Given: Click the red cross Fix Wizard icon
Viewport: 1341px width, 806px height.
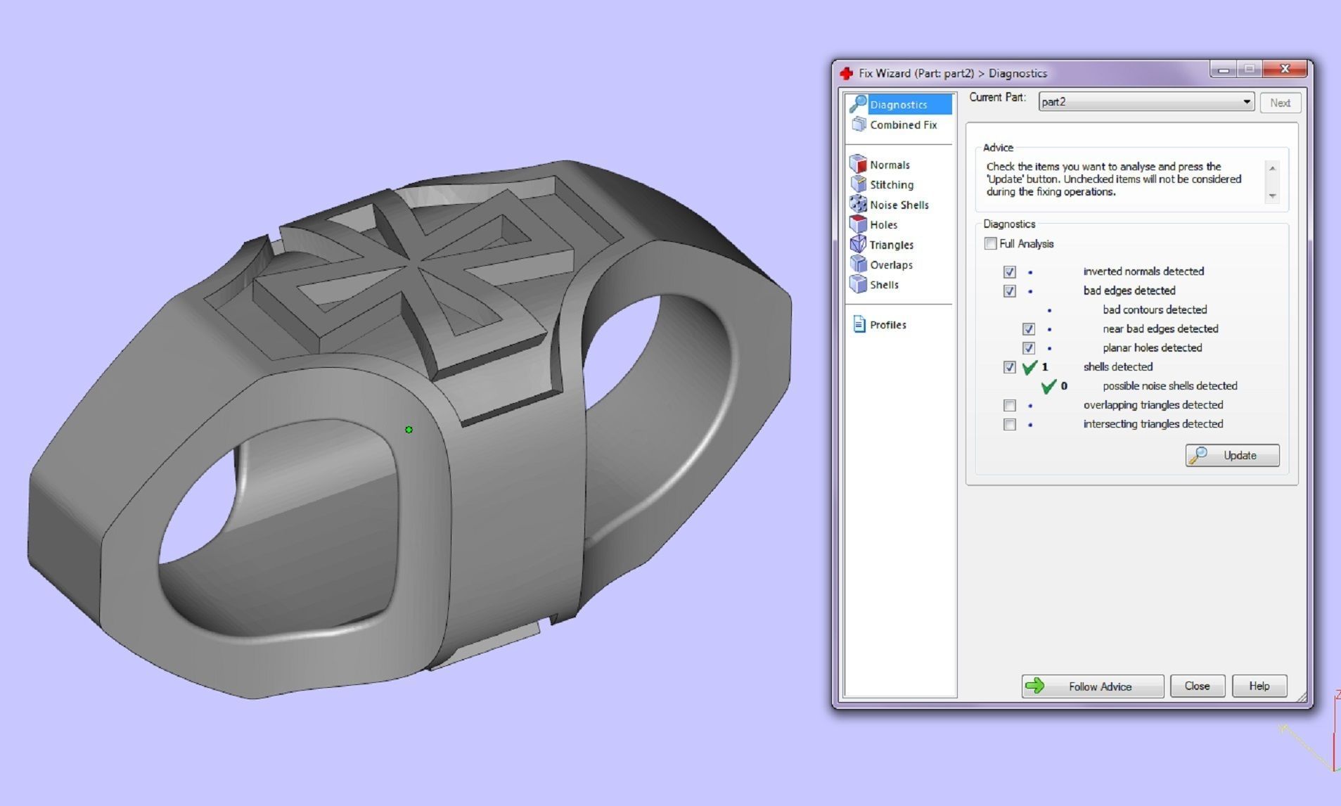Looking at the screenshot, I should 847,73.
